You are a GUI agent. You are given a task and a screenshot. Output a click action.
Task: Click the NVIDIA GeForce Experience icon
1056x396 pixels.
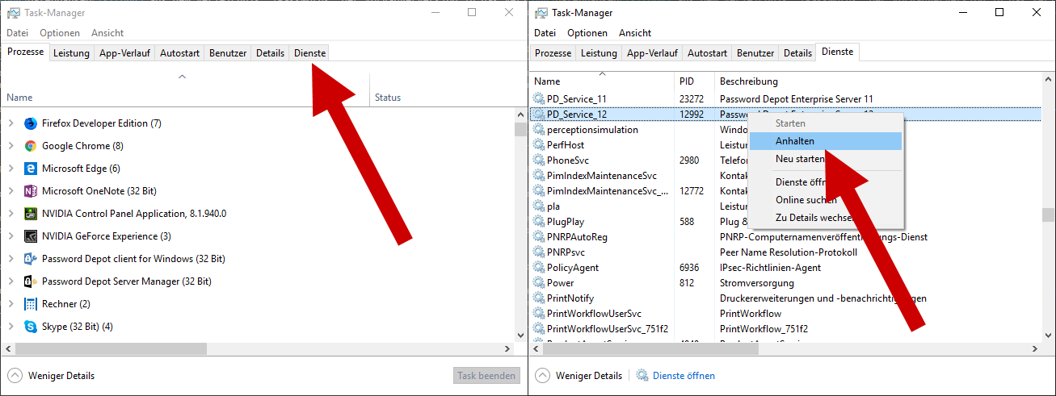click(x=31, y=236)
